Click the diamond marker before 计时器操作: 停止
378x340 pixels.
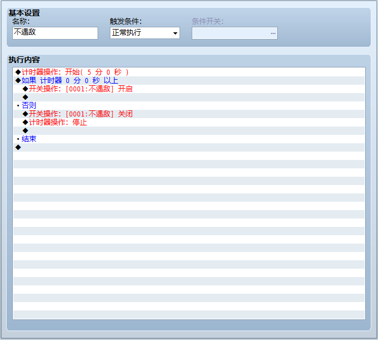coord(25,122)
